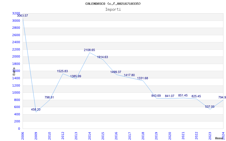Image resolution: width=226 pixels, height=141 pixels.
Task: Select the 843.69 value label
Action: pos(156,96)
